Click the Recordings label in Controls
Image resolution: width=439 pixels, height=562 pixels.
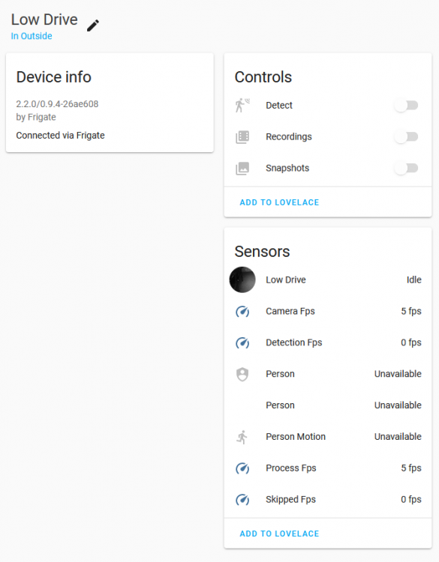289,136
